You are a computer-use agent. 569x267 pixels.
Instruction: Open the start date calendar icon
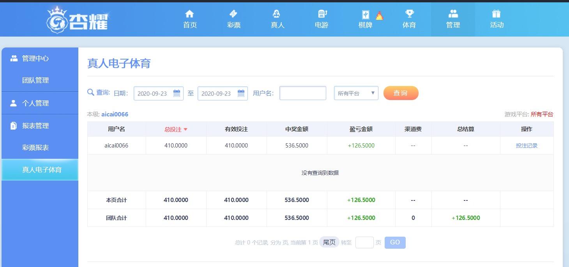(x=177, y=93)
